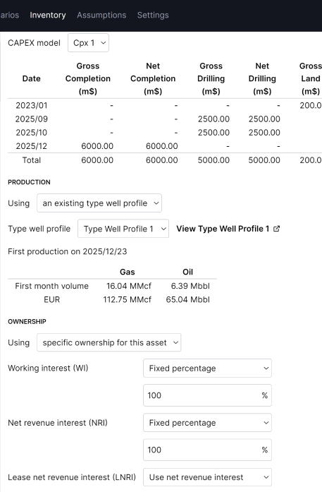Go to the Settings tab
322x492 pixels.
[153, 15]
